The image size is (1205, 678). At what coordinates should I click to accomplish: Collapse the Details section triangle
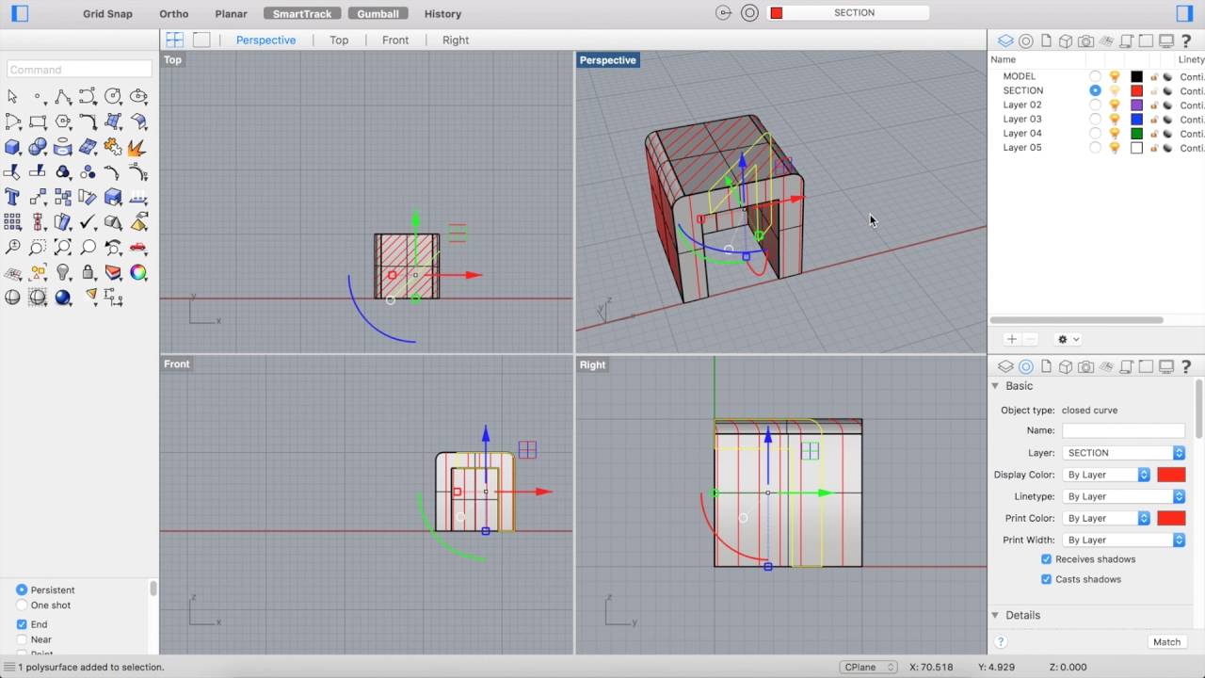pyautogui.click(x=995, y=615)
